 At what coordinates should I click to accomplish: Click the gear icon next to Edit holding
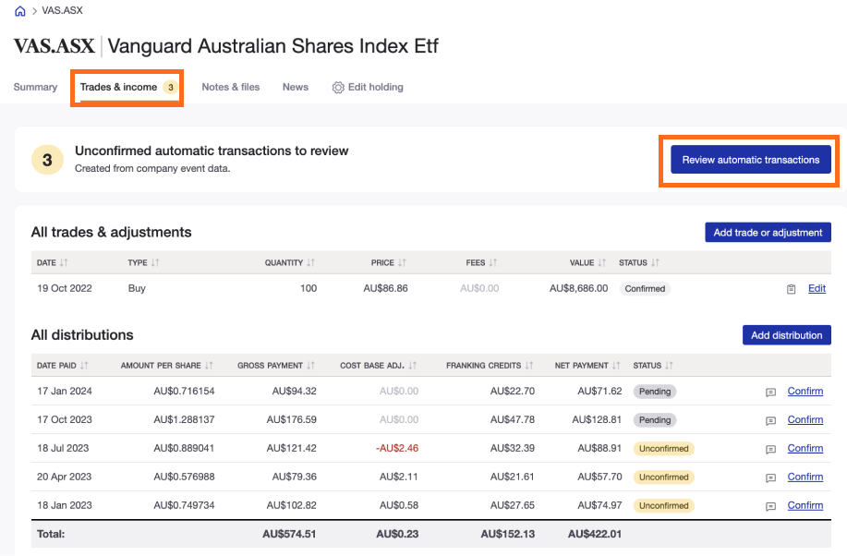click(x=338, y=87)
